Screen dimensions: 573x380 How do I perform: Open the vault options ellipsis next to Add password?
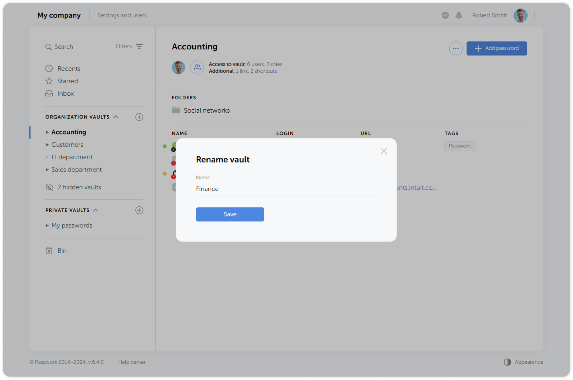tap(456, 48)
